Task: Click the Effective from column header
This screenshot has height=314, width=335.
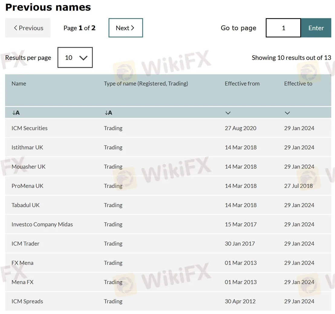Action: point(242,83)
